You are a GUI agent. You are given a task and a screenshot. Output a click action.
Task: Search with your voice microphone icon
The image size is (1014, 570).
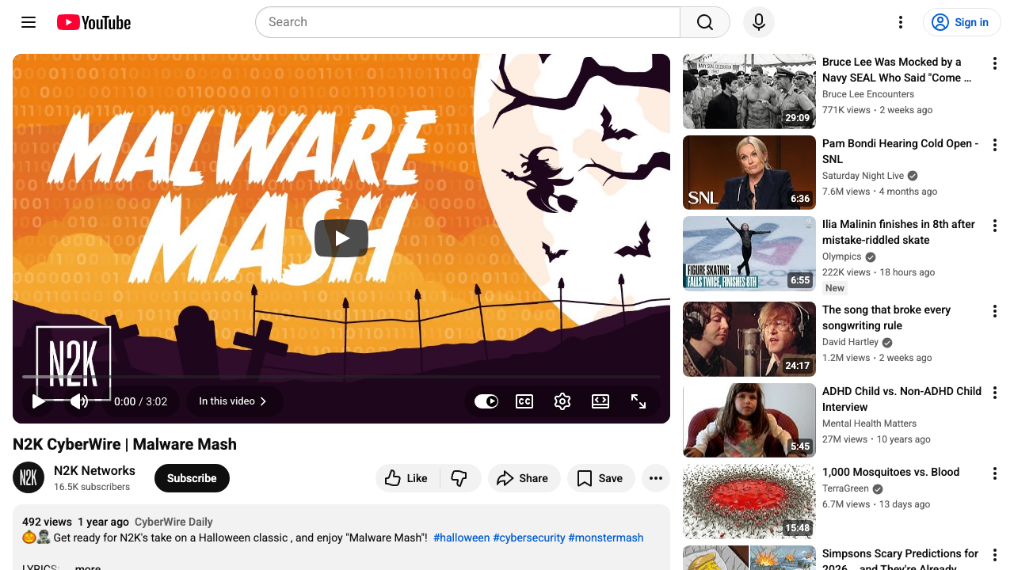pos(759,22)
